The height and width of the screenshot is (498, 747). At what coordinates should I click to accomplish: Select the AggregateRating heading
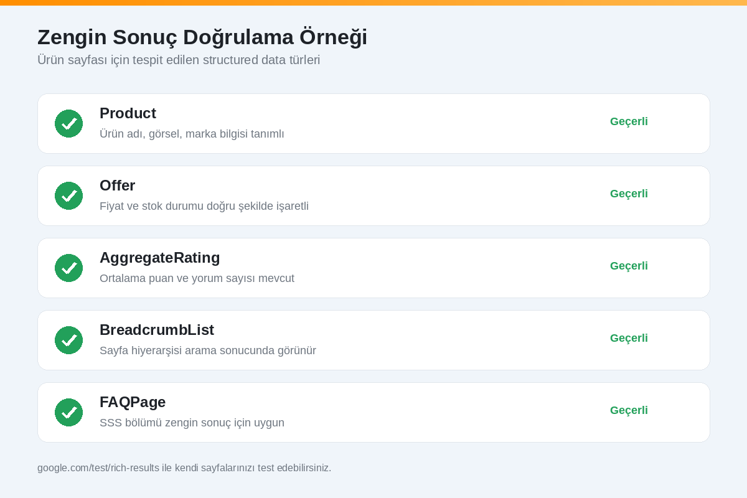tap(160, 258)
